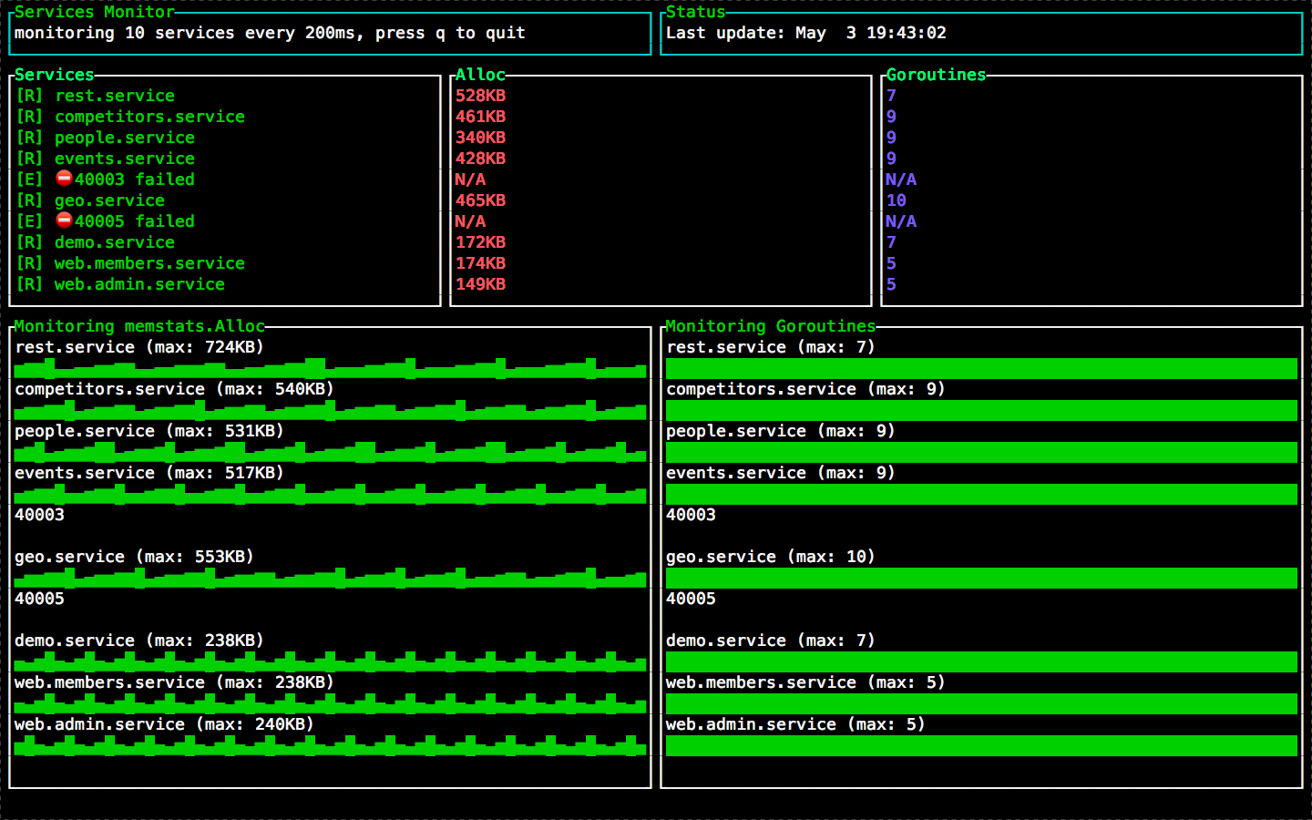Click the 465KB alloc value
Image resolution: width=1312 pixels, height=820 pixels.
tap(480, 200)
